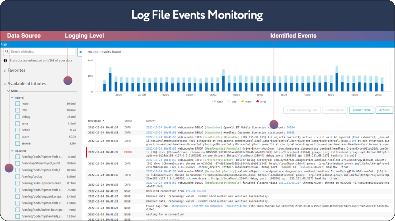The image size is (395, 221).
Task: Click the red ERROR log row marker
Action: coord(86,152)
